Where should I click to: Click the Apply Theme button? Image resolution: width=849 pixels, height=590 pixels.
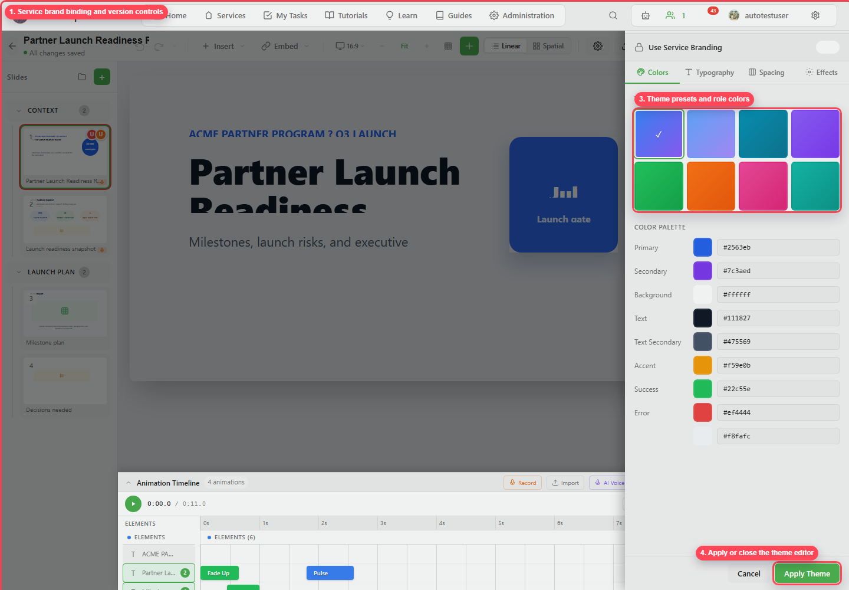(807, 573)
